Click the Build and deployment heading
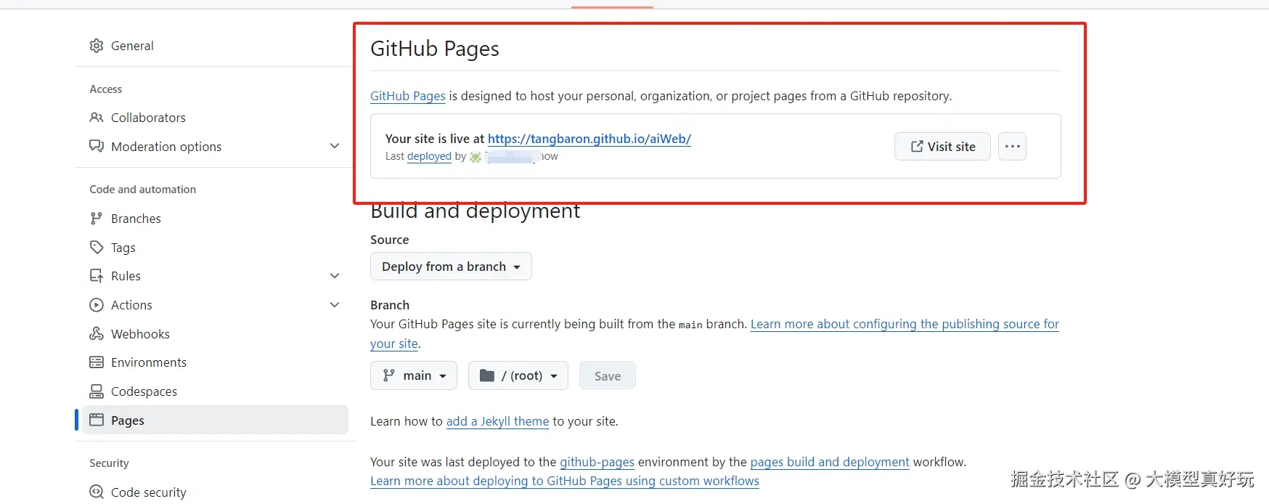The height and width of the screenshot is (504, 1269). 476,211
